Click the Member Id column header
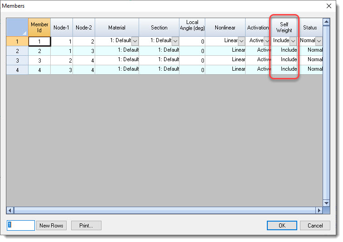 tap(39, 27)
